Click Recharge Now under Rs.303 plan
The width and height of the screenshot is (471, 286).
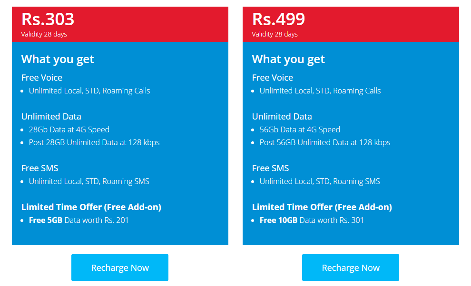pos(120,268)
